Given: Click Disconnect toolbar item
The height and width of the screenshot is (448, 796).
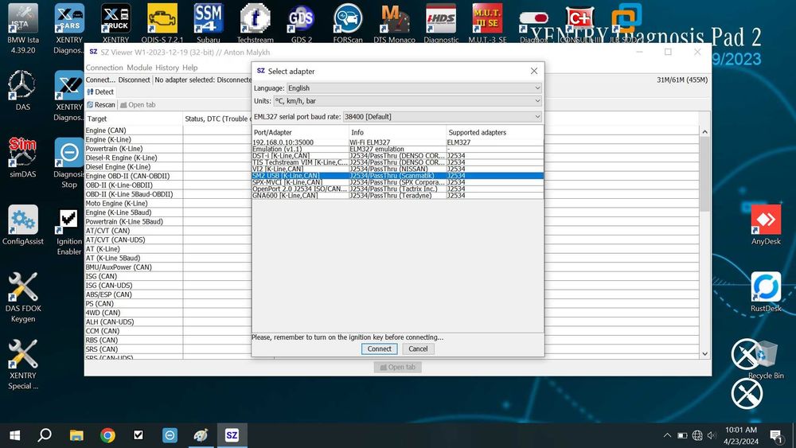Looking at the screenshot, I should click(x=134, y=80).
